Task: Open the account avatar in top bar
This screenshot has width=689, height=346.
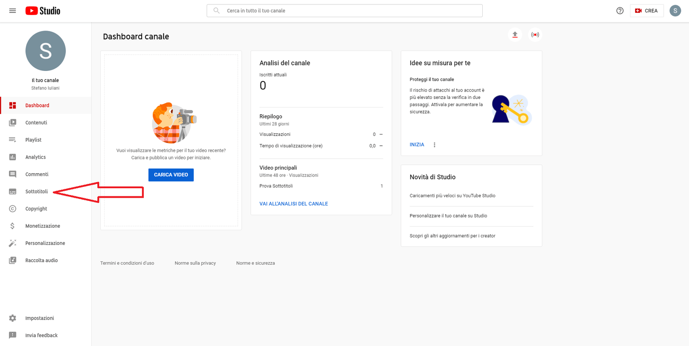Action: (675, 11)
